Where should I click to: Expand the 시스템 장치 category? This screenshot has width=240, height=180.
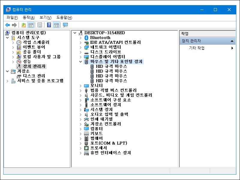[81, 109]
